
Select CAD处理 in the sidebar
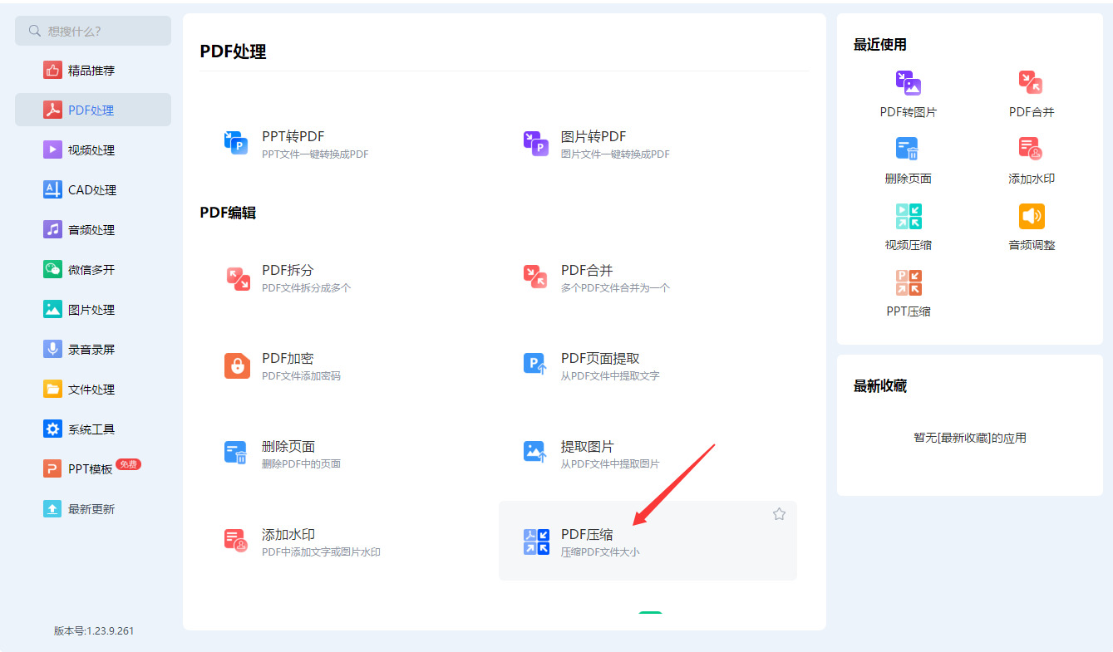coord(93,190)
